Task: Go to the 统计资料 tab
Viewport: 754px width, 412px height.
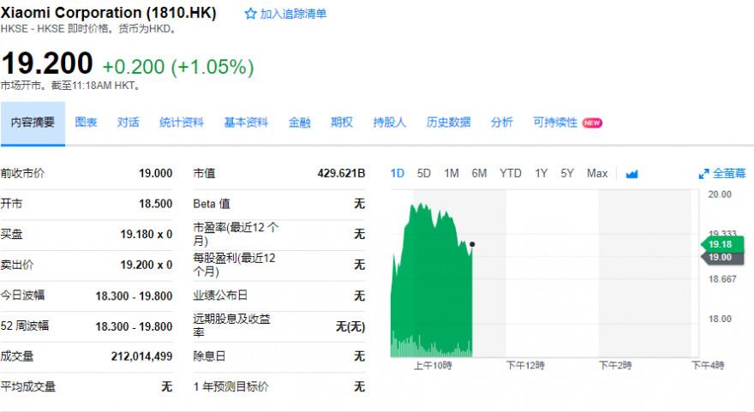Action: click(182, 122)
